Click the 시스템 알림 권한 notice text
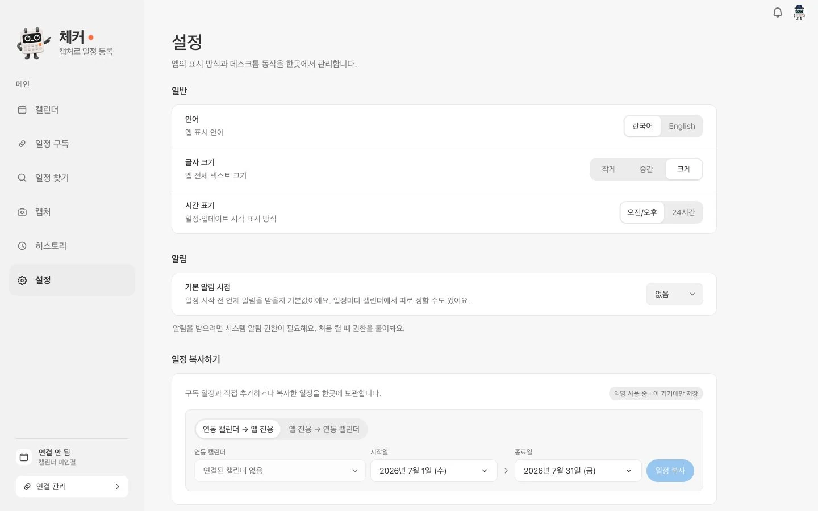 (x=289, y=329)
